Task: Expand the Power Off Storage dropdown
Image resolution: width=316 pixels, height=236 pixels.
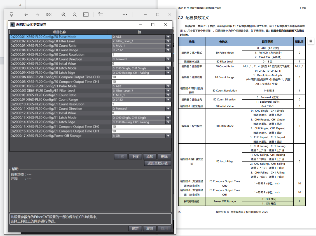Action: (168, 136)
